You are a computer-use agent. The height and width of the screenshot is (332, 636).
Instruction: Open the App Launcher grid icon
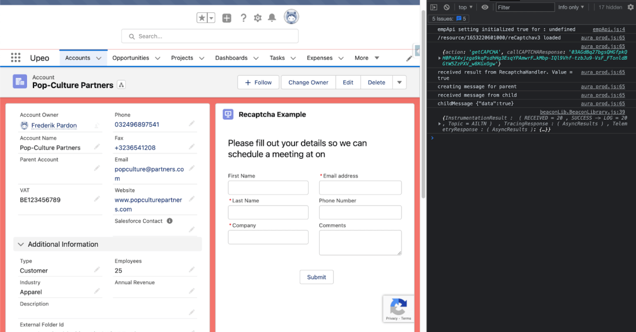point(15,58)
